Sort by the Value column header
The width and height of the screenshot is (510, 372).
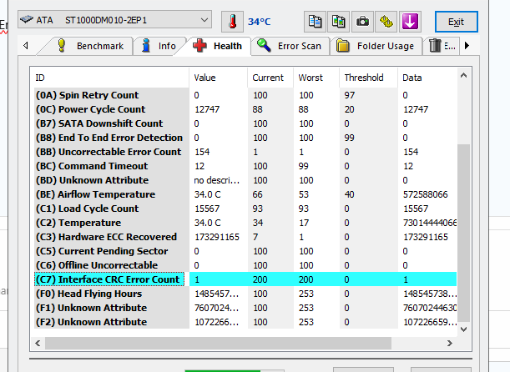[x=218, y=78]
